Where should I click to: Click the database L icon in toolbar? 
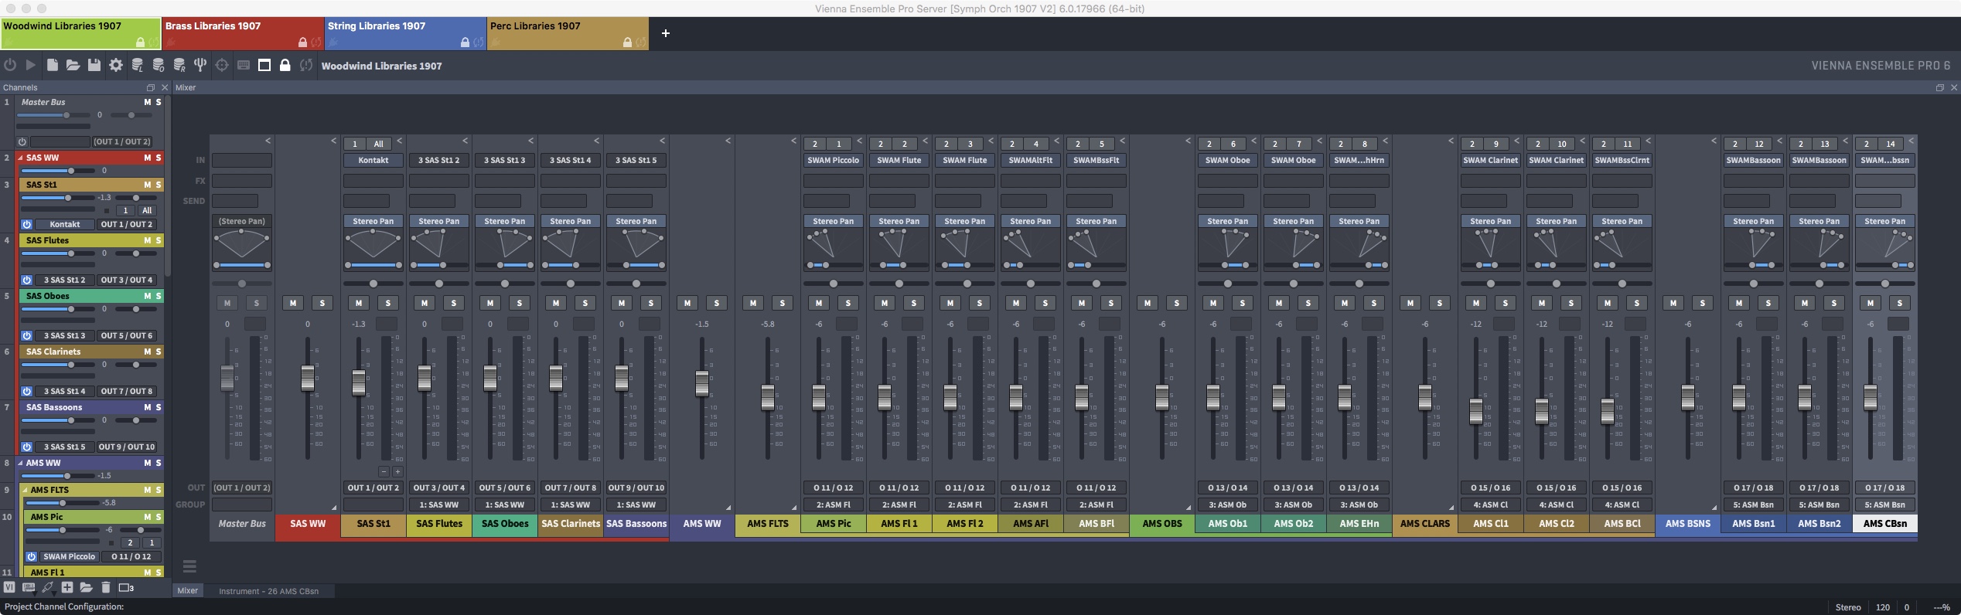[138, 66]
